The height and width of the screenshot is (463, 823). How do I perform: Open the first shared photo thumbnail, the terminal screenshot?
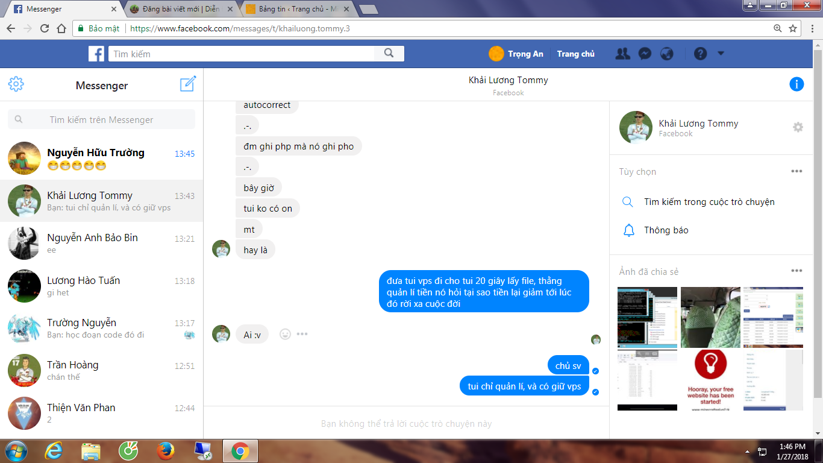tap(647, 317)
